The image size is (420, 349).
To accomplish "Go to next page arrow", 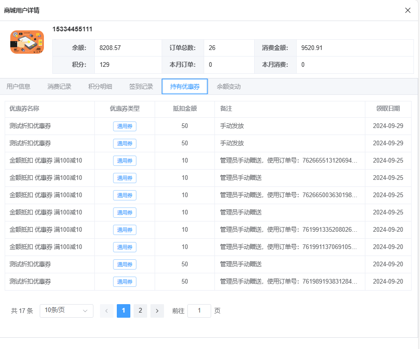I will pyautogui.click(x=157, y=311).
